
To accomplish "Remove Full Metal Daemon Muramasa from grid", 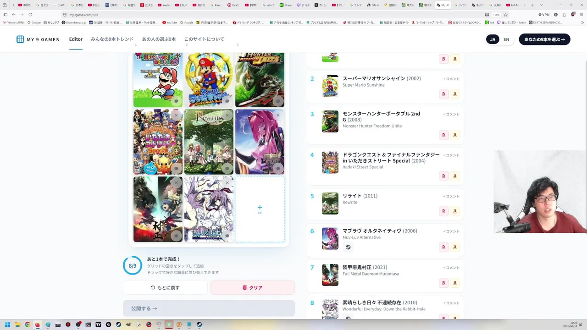I will [x=176, y=182].
